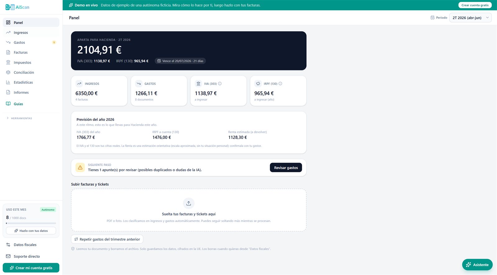Click the bank icon in IVA (303) card
Screen dimensions: 497x275
(x=198, y=83)
